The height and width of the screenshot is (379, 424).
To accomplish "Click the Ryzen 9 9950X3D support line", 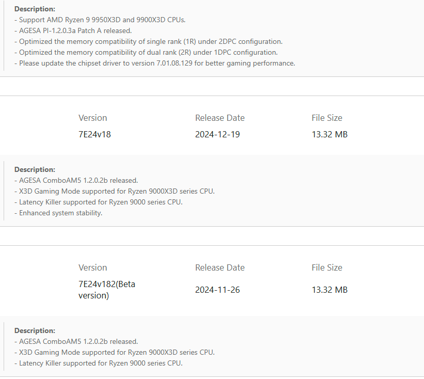I will pos(100,20).
